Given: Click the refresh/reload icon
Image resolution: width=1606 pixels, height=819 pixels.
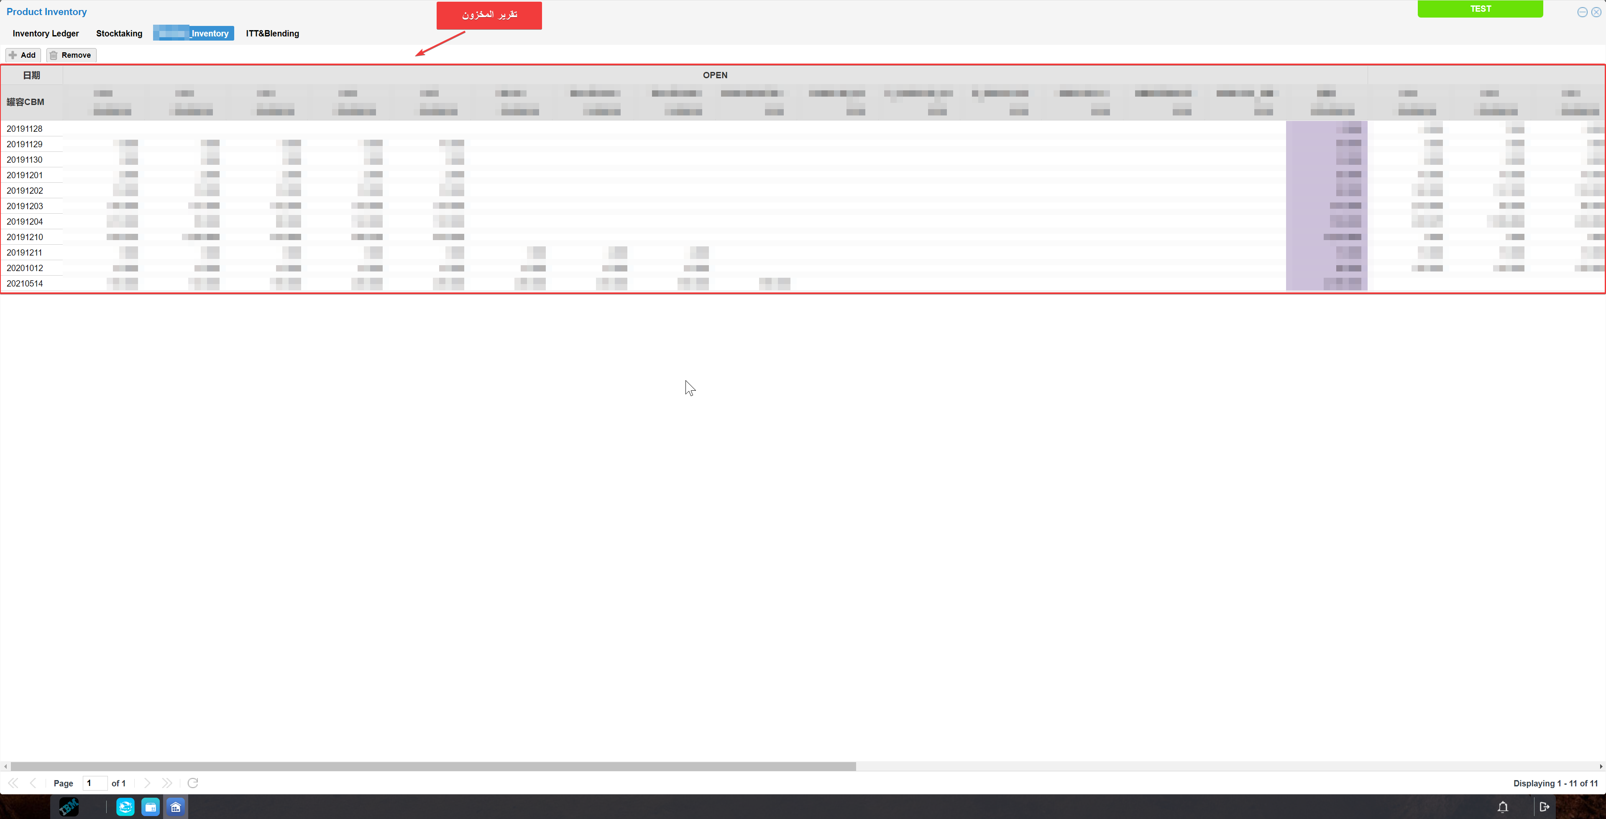Looking at the screenshot, I should 193,783.
